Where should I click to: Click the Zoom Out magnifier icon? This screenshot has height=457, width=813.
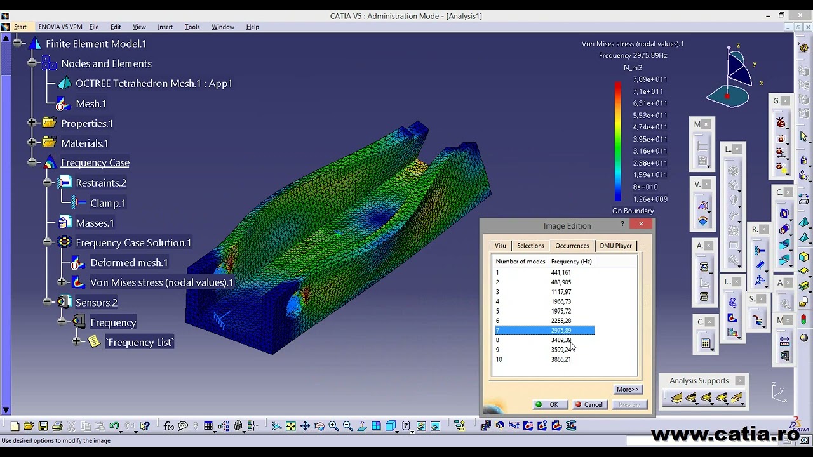(x=347, y=426)
